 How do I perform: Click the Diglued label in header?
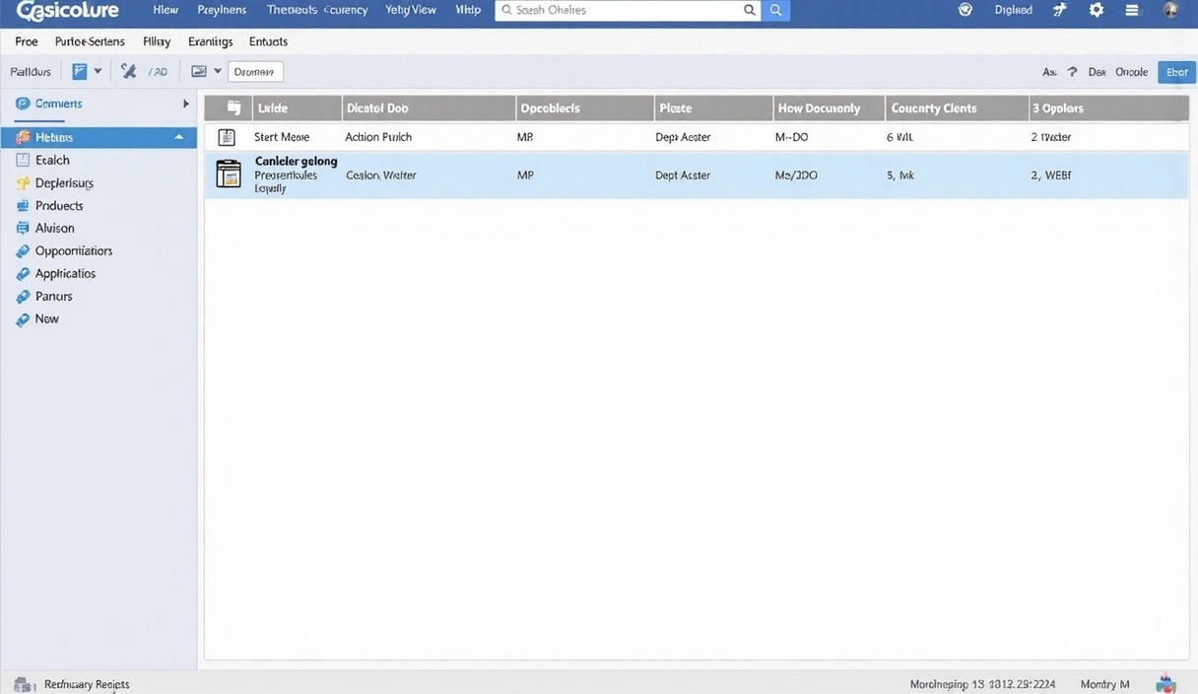click(1014, 10)
